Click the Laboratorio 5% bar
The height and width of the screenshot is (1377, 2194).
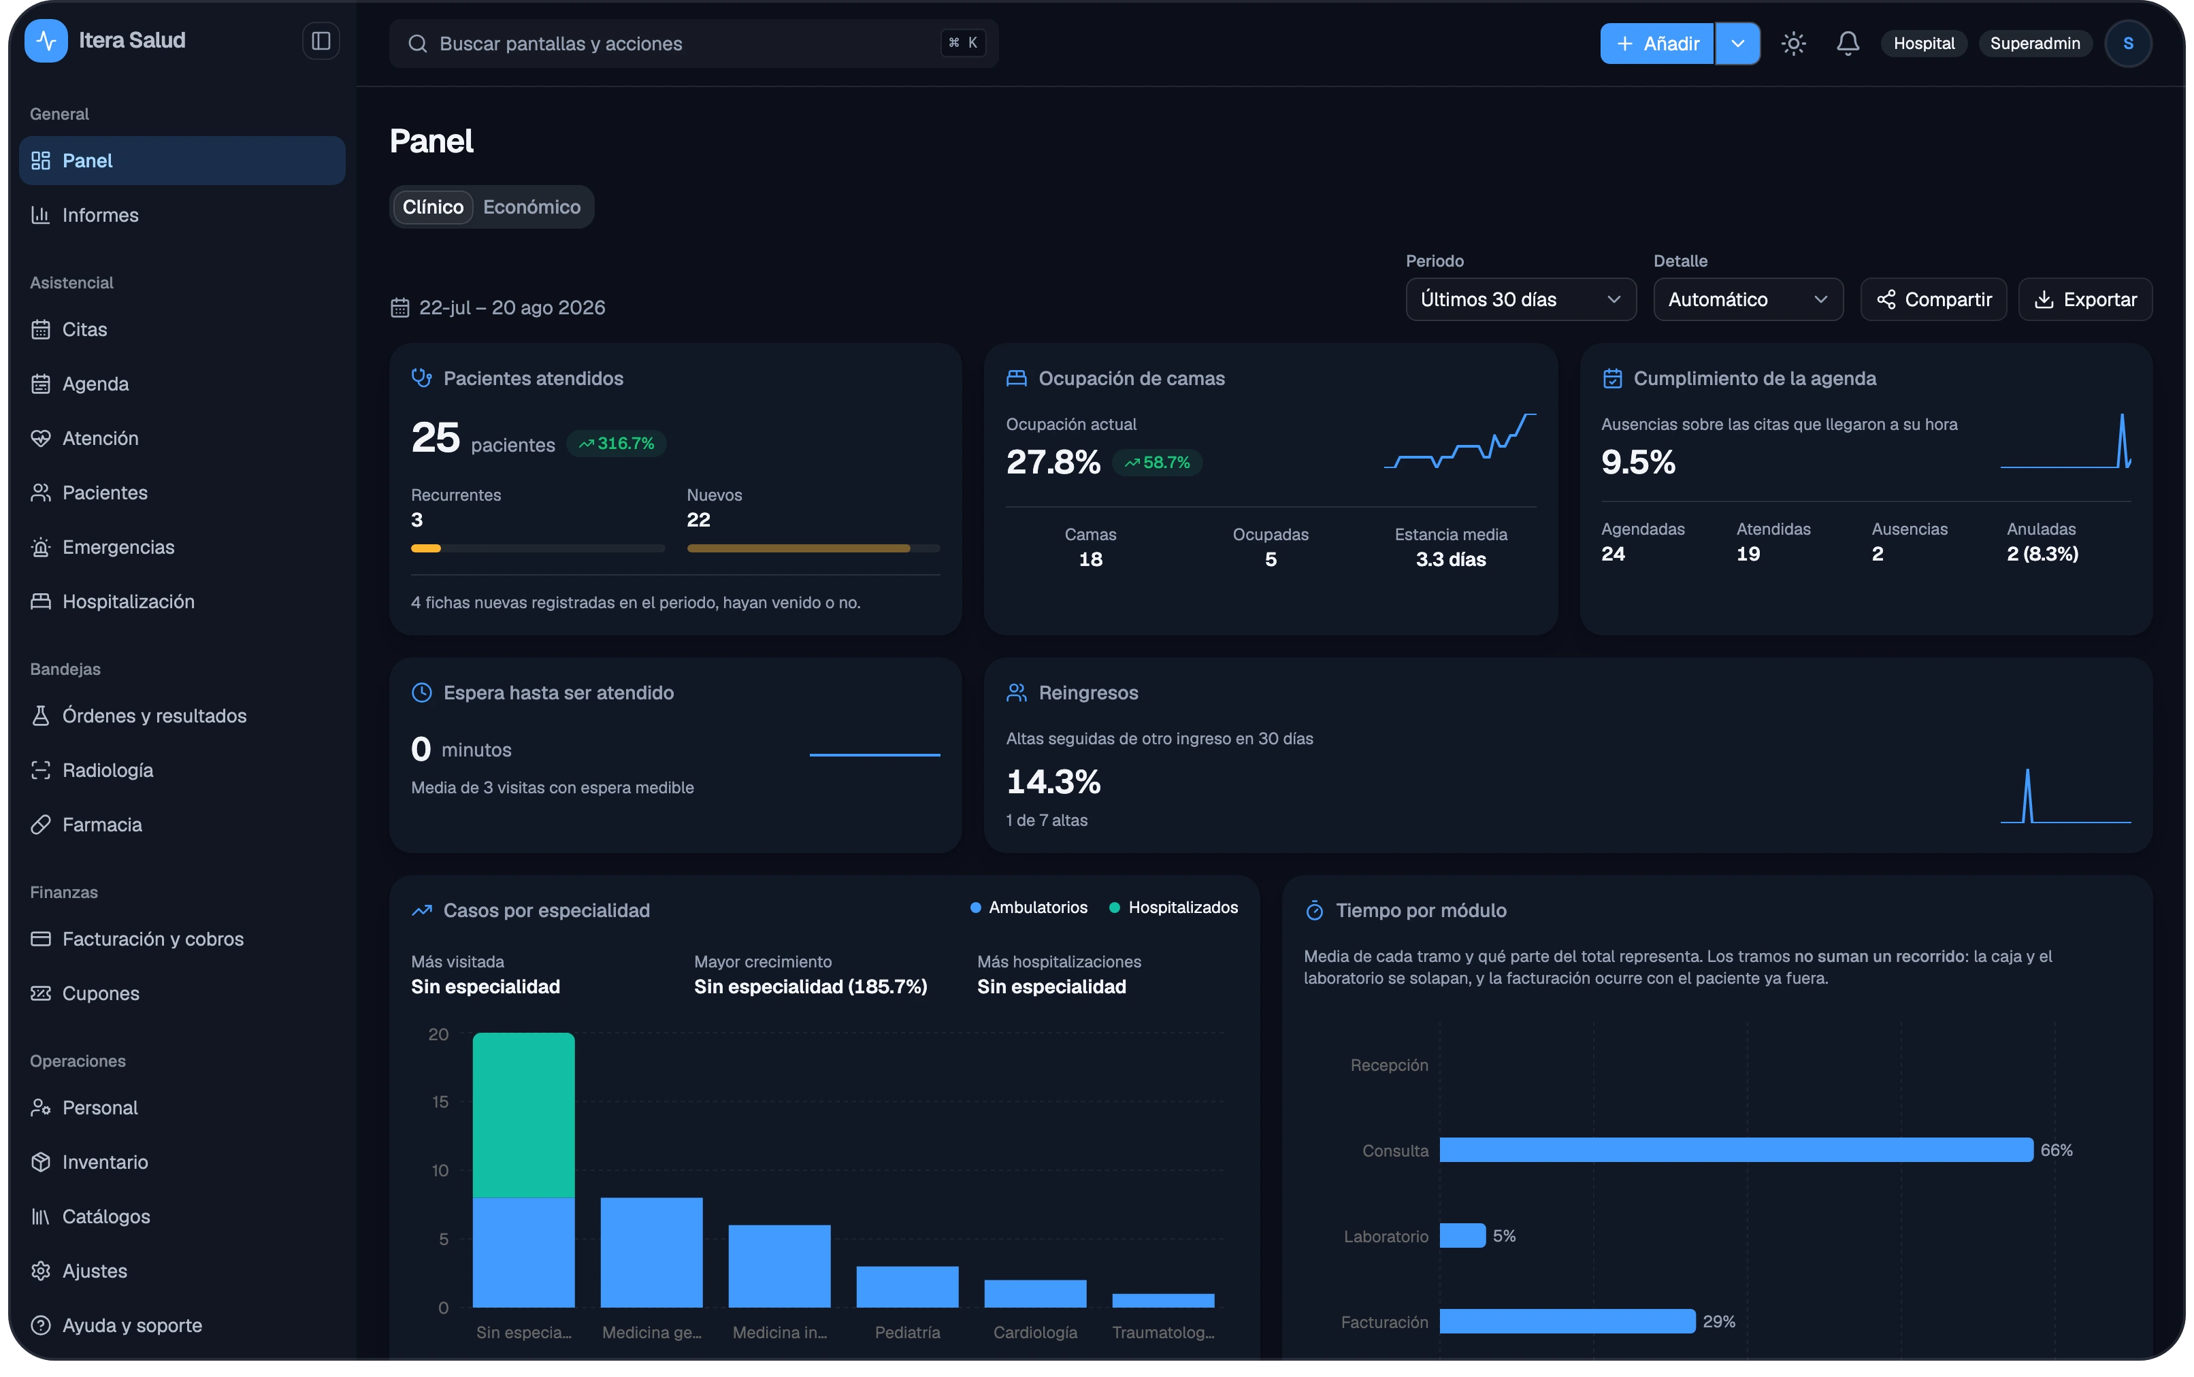[1462, 1236]
